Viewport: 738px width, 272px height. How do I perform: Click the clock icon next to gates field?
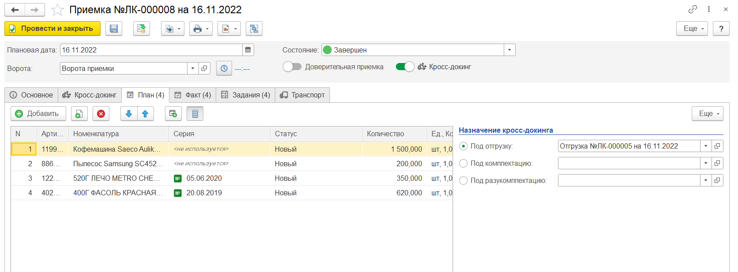224,68
